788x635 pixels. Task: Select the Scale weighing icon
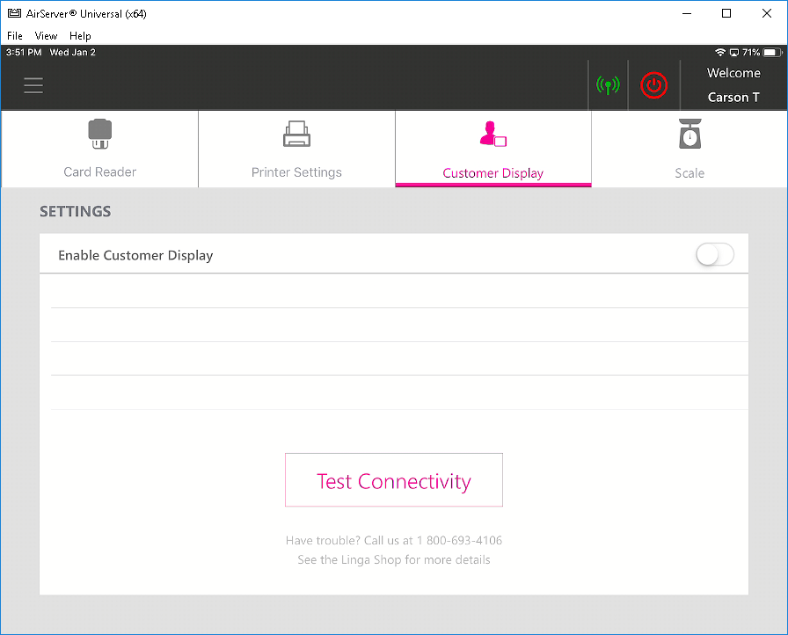689,134
